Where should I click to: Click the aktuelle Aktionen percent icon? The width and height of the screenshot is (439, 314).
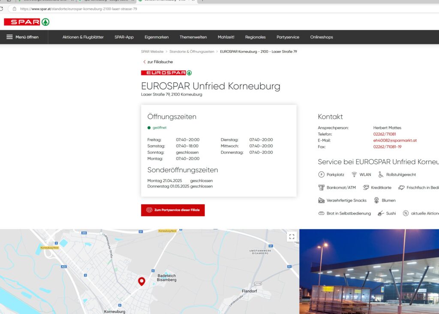(x=406, y=213)
